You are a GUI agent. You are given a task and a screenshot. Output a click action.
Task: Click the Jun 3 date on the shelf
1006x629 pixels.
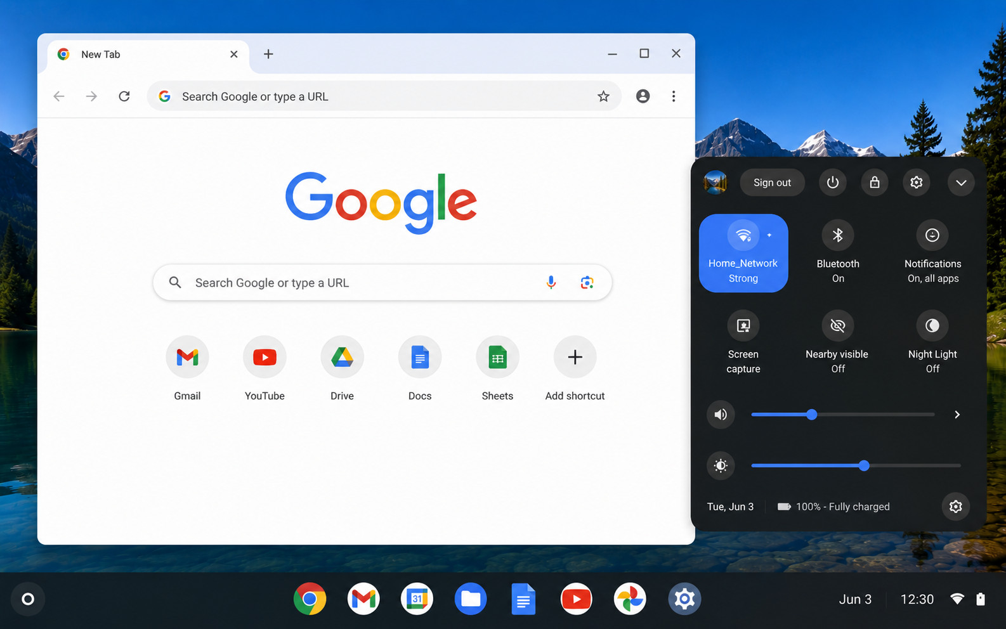[x=855, y=599]
